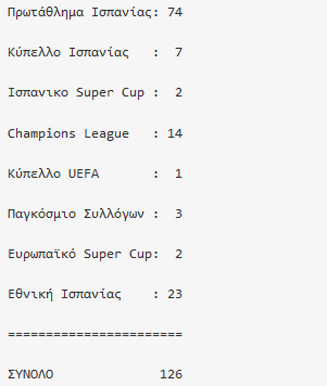Click the 'Κύπελλο Ισπανίας' label text

point(68,53)
